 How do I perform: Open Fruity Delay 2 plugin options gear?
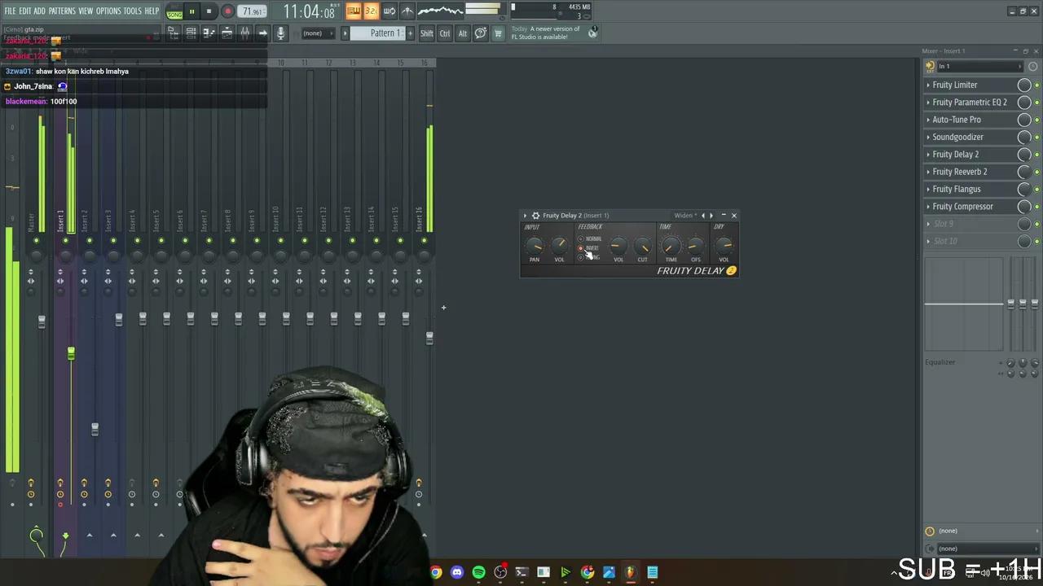click(535, 216)
